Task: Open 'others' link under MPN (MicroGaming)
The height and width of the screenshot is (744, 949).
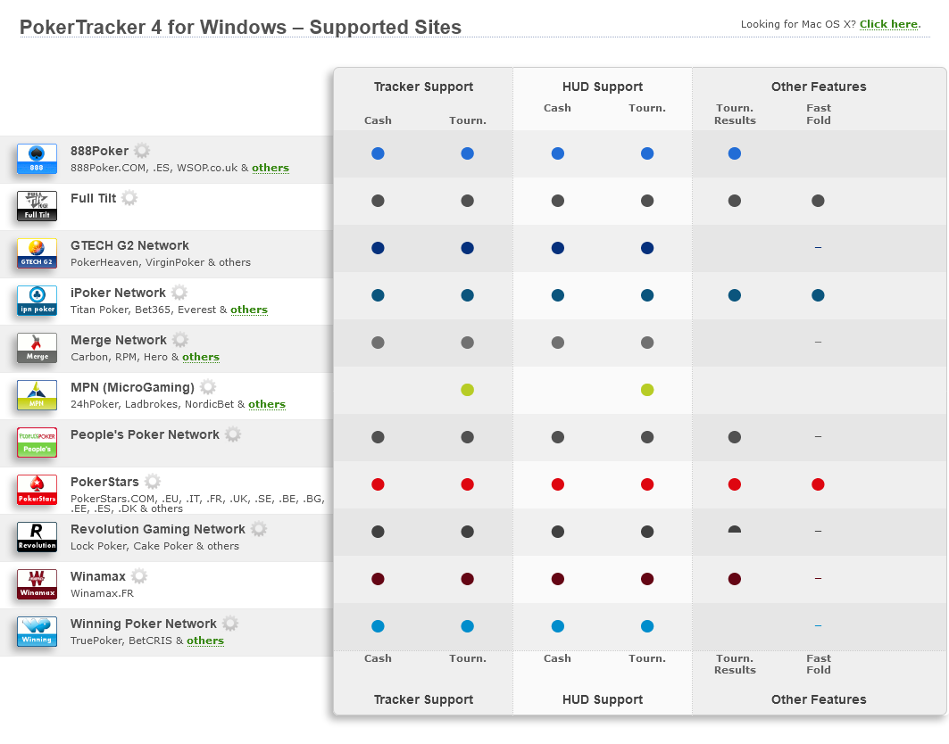Action: (x=267, y=403)
